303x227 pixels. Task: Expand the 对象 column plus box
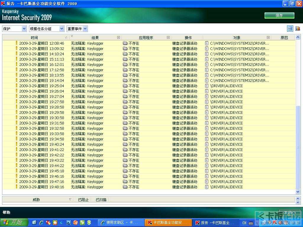268,38
